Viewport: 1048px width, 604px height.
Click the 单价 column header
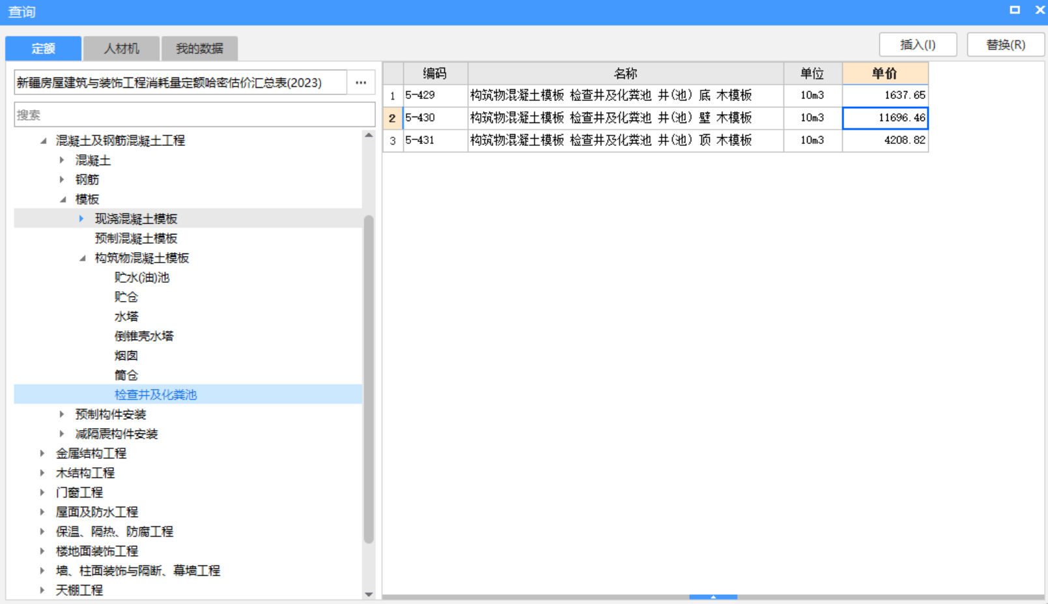(x=885, y=73)
